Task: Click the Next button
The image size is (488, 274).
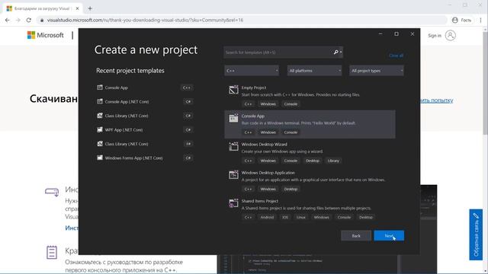Action: [x=389, y=235]
